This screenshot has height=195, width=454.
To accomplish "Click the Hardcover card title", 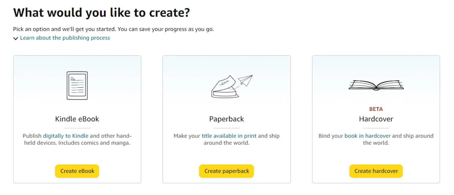I will pos(376,119).
